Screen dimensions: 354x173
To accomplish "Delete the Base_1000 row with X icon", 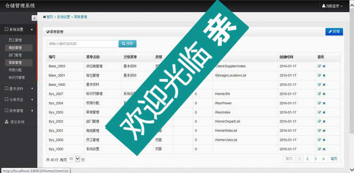I will pos(324,85).
